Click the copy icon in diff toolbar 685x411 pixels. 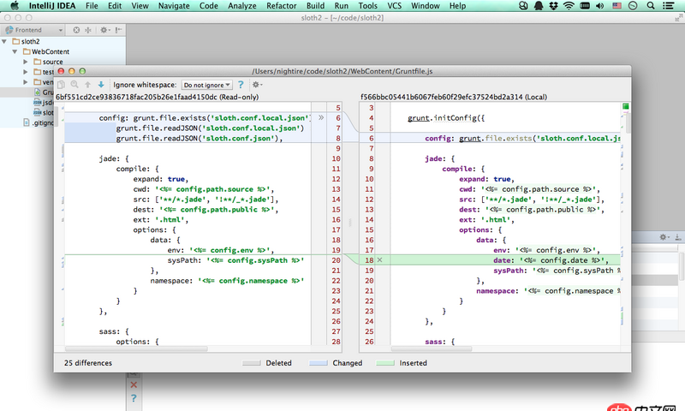coord(61,85)
